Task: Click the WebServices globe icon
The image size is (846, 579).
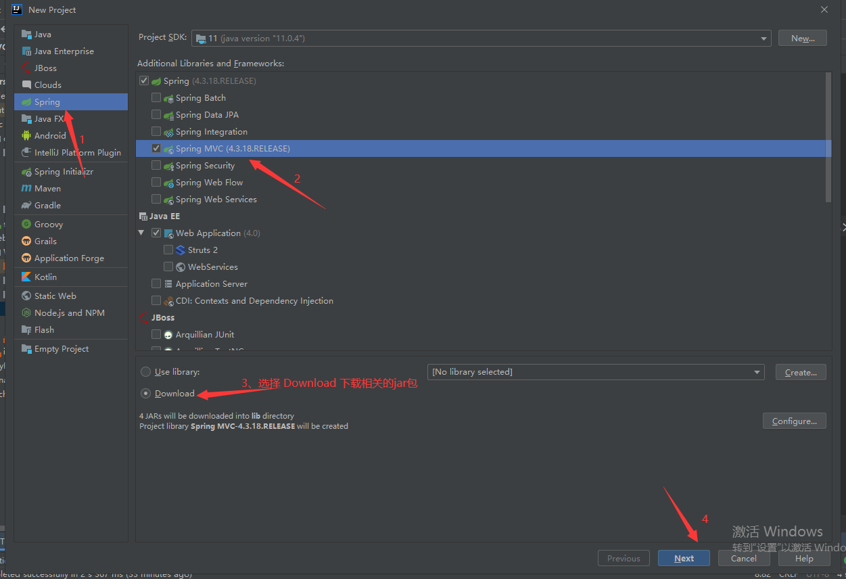Action: [x=181, y=267]
